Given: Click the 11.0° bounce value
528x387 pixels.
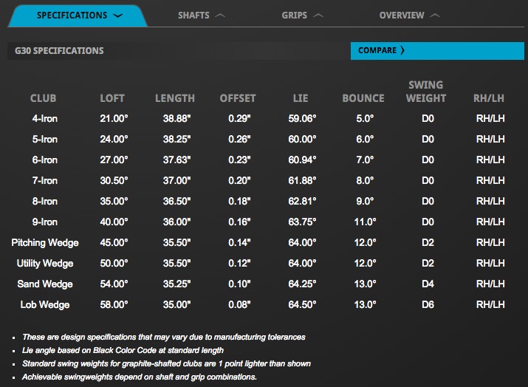Looking at the screenshot, I should (x=365, y=222).
